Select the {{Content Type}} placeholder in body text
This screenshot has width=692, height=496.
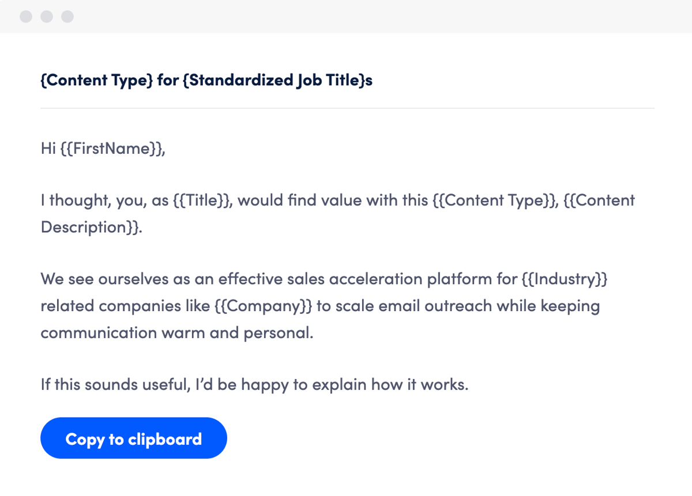coord(494,200)
